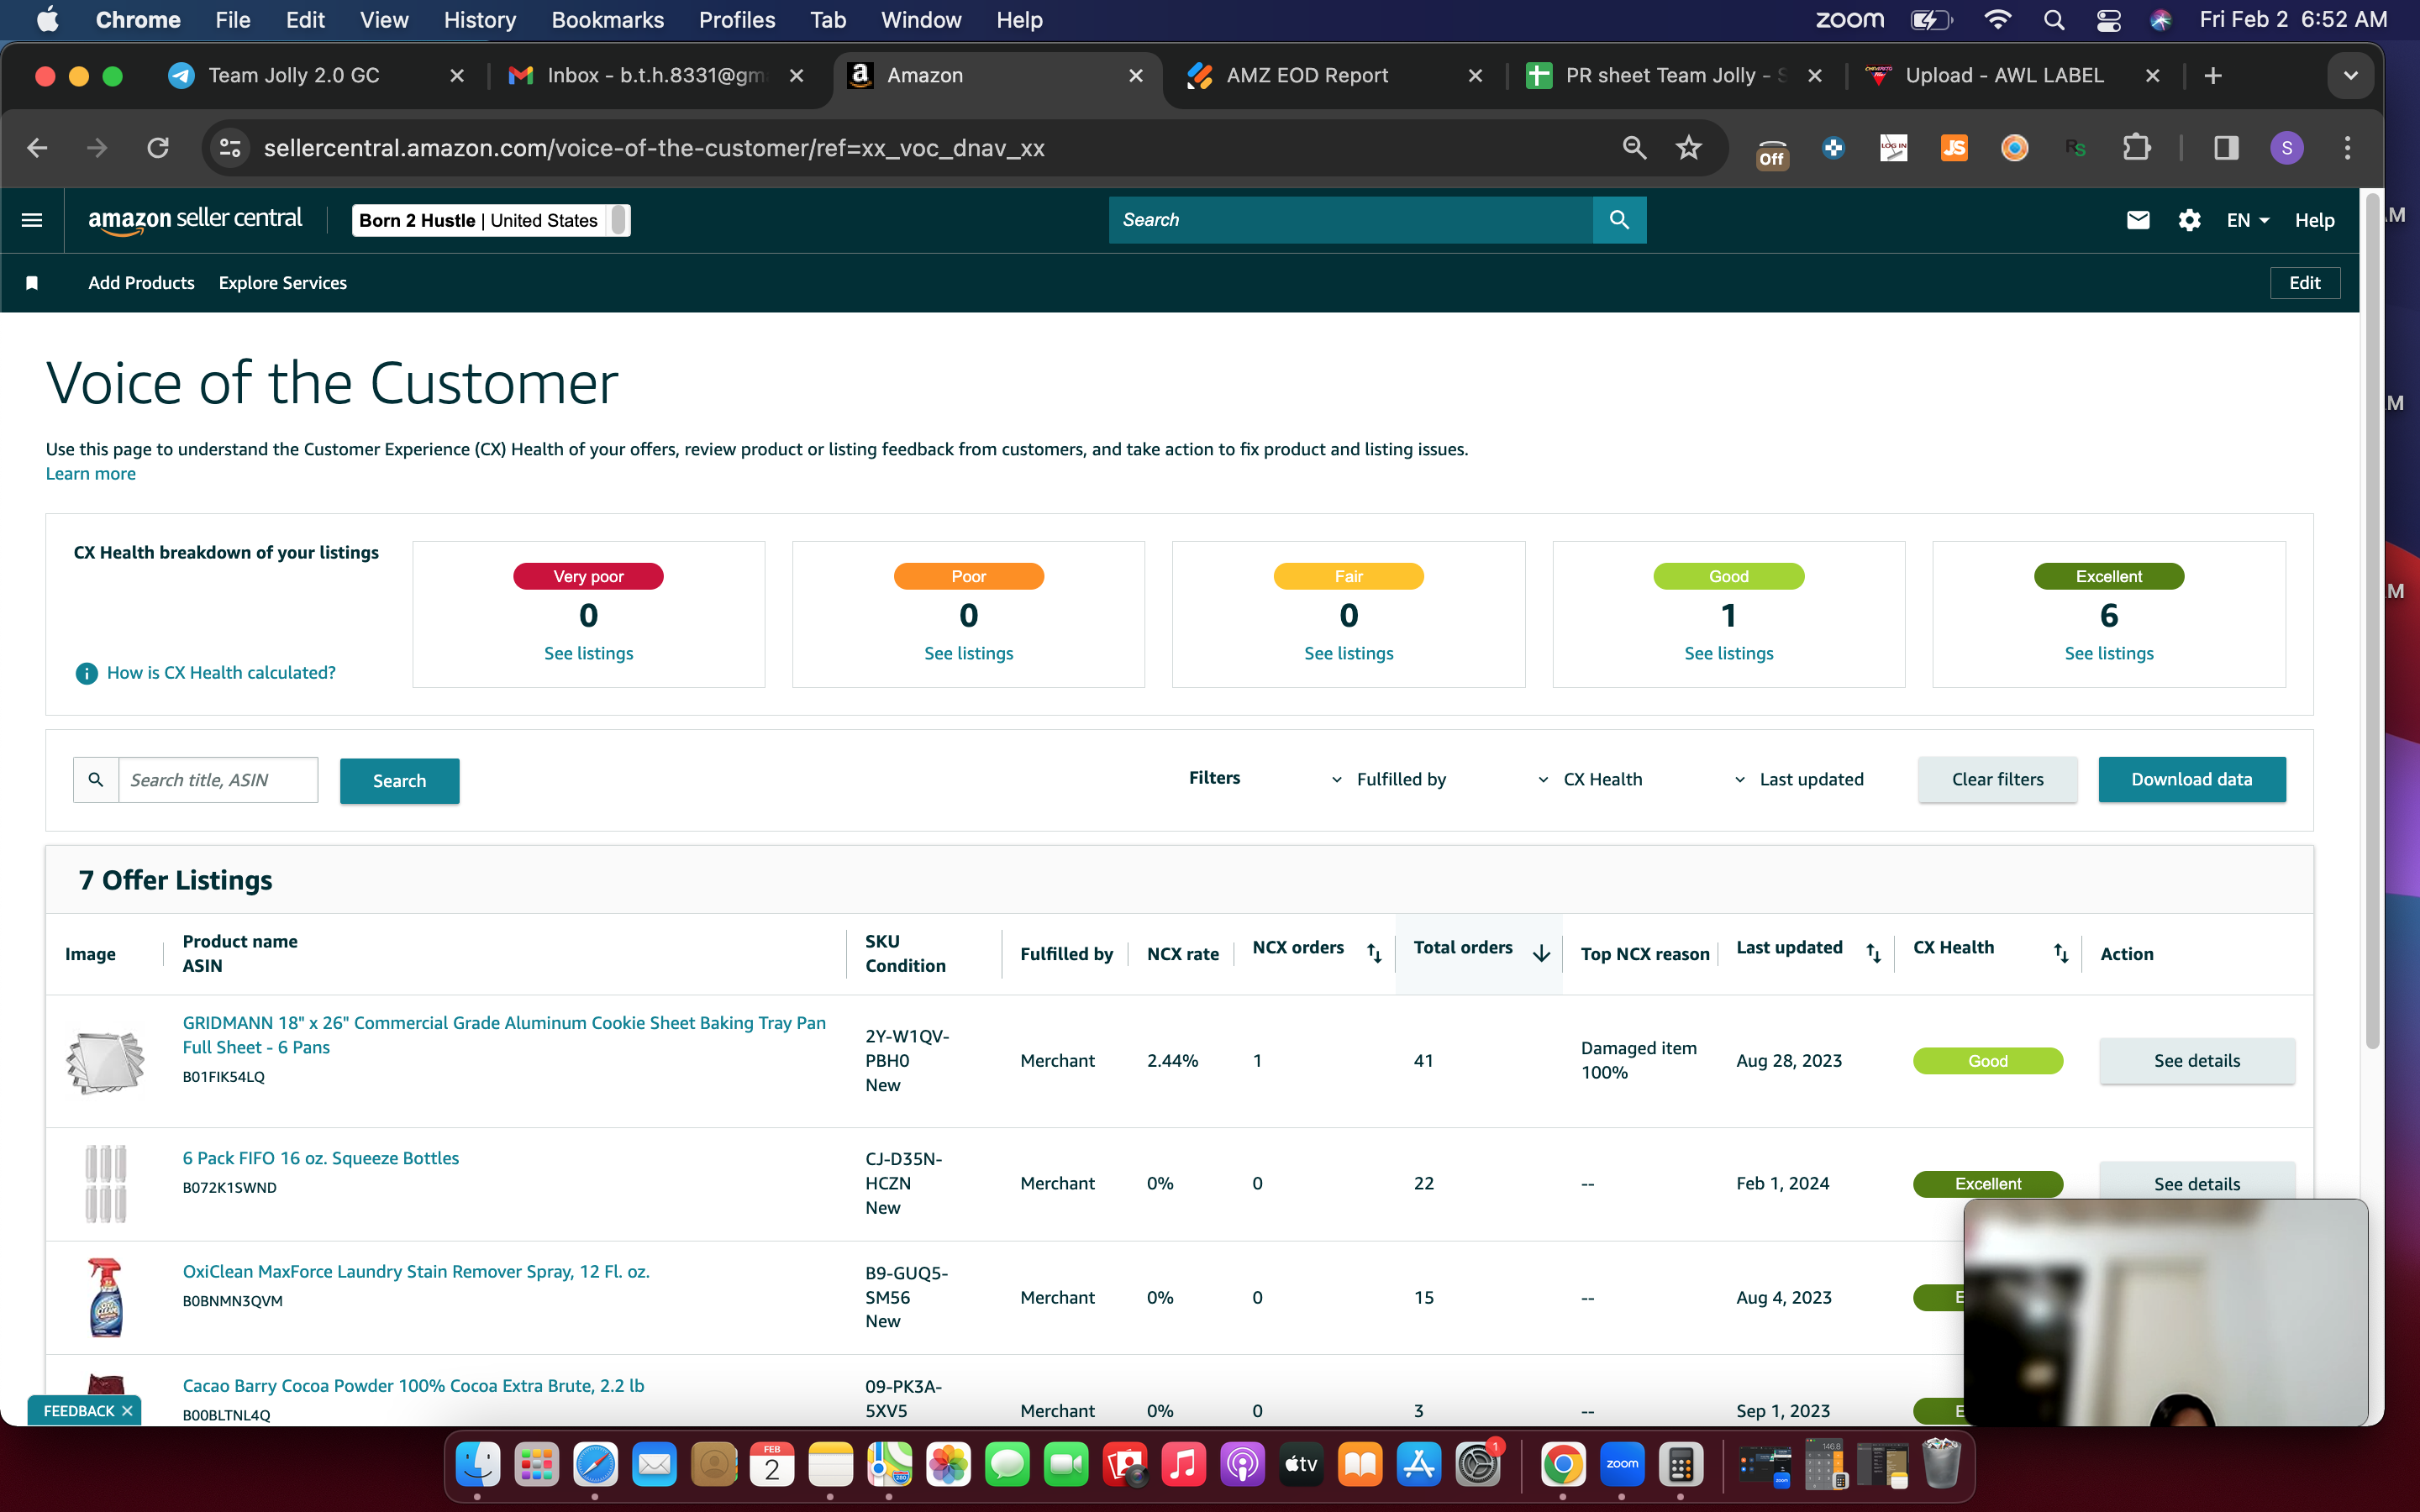Open the Born 2 Hustle account switcher
The image size is (2420, 1512).
[491, 220]
